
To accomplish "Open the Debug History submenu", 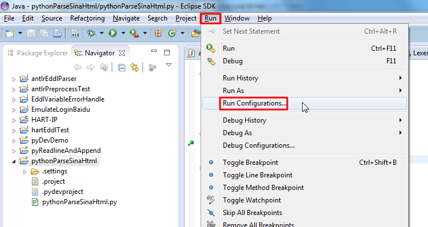I will click(304, 120).
